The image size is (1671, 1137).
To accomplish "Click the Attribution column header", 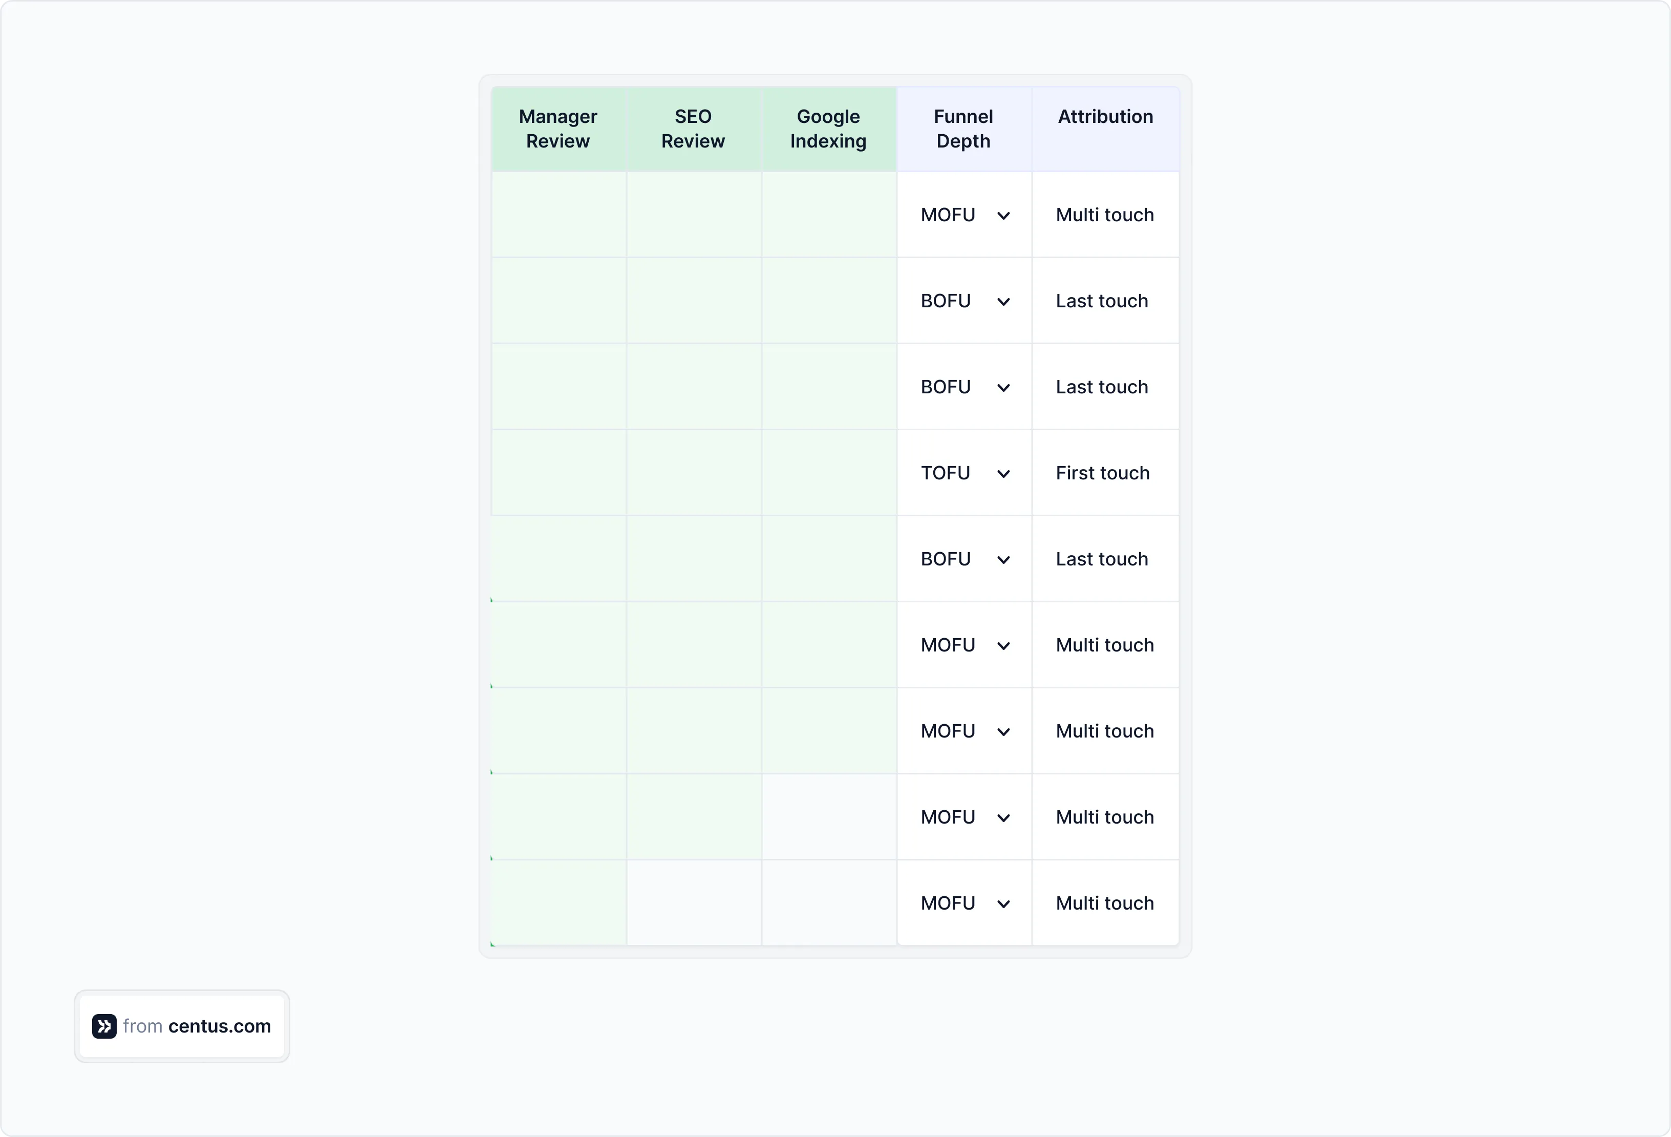I will [1105, 116].
